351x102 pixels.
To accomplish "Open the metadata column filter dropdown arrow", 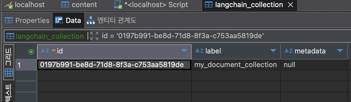I will pyautogui.click(x=340, y=50).
